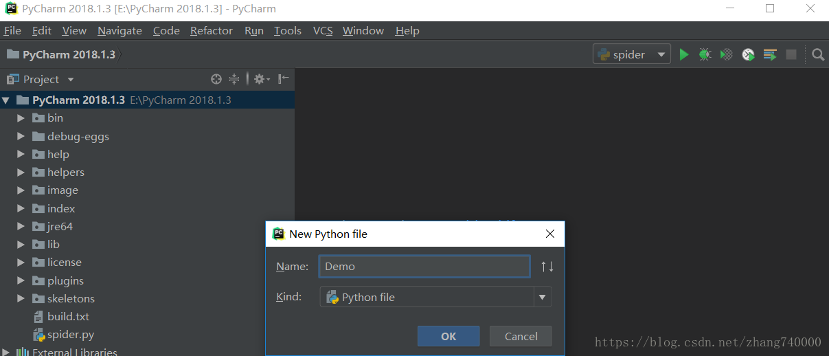Expand the help folder arrow
829x356 pixels.
coord(21,154)
